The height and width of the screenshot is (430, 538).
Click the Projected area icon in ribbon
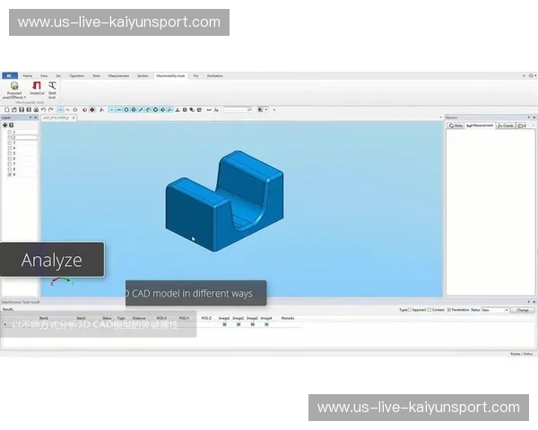(14, 86)
